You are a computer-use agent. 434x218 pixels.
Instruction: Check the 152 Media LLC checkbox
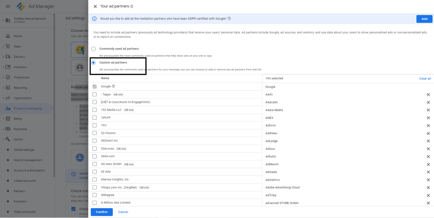click(x=95, y=110)
